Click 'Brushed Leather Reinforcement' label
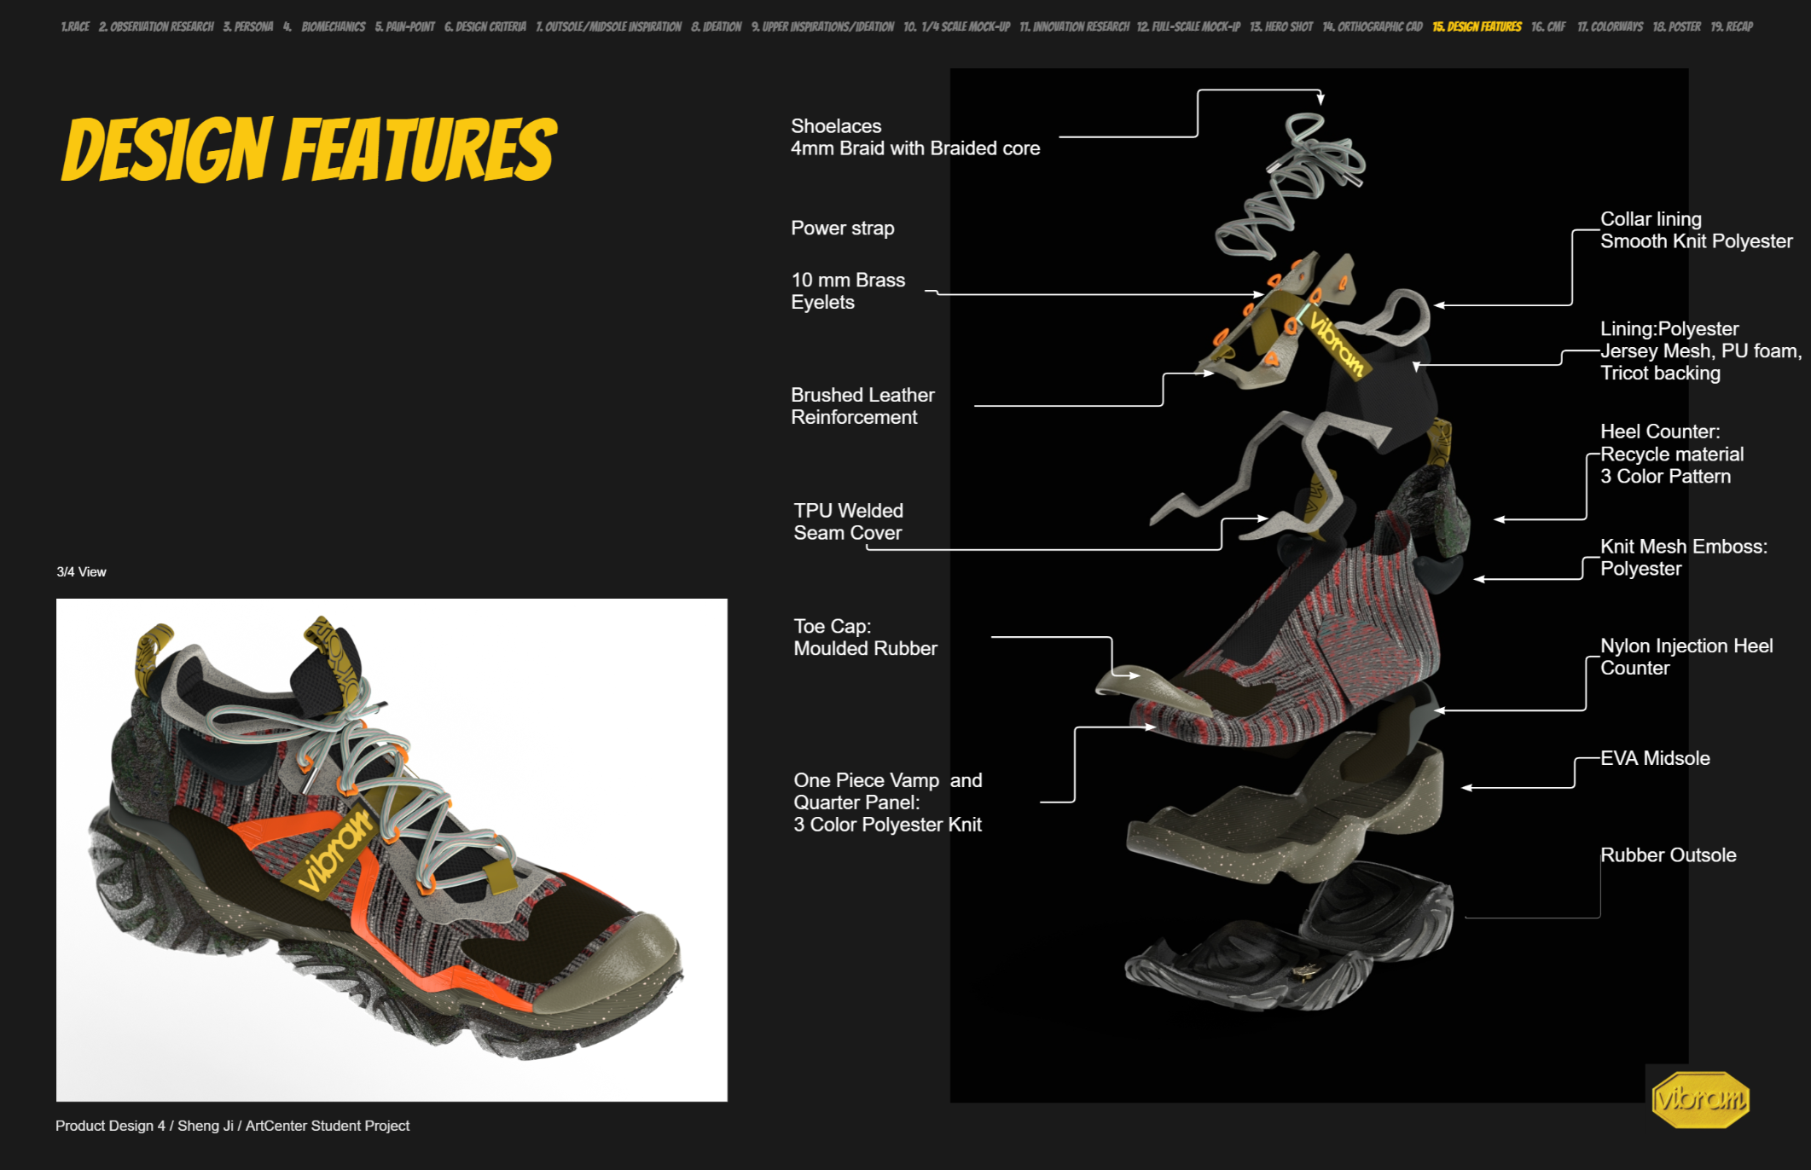1811x1170 pixels. coord(862,406)
